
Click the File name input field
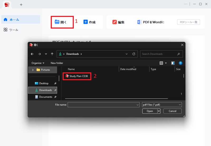[x=103, y=105]
